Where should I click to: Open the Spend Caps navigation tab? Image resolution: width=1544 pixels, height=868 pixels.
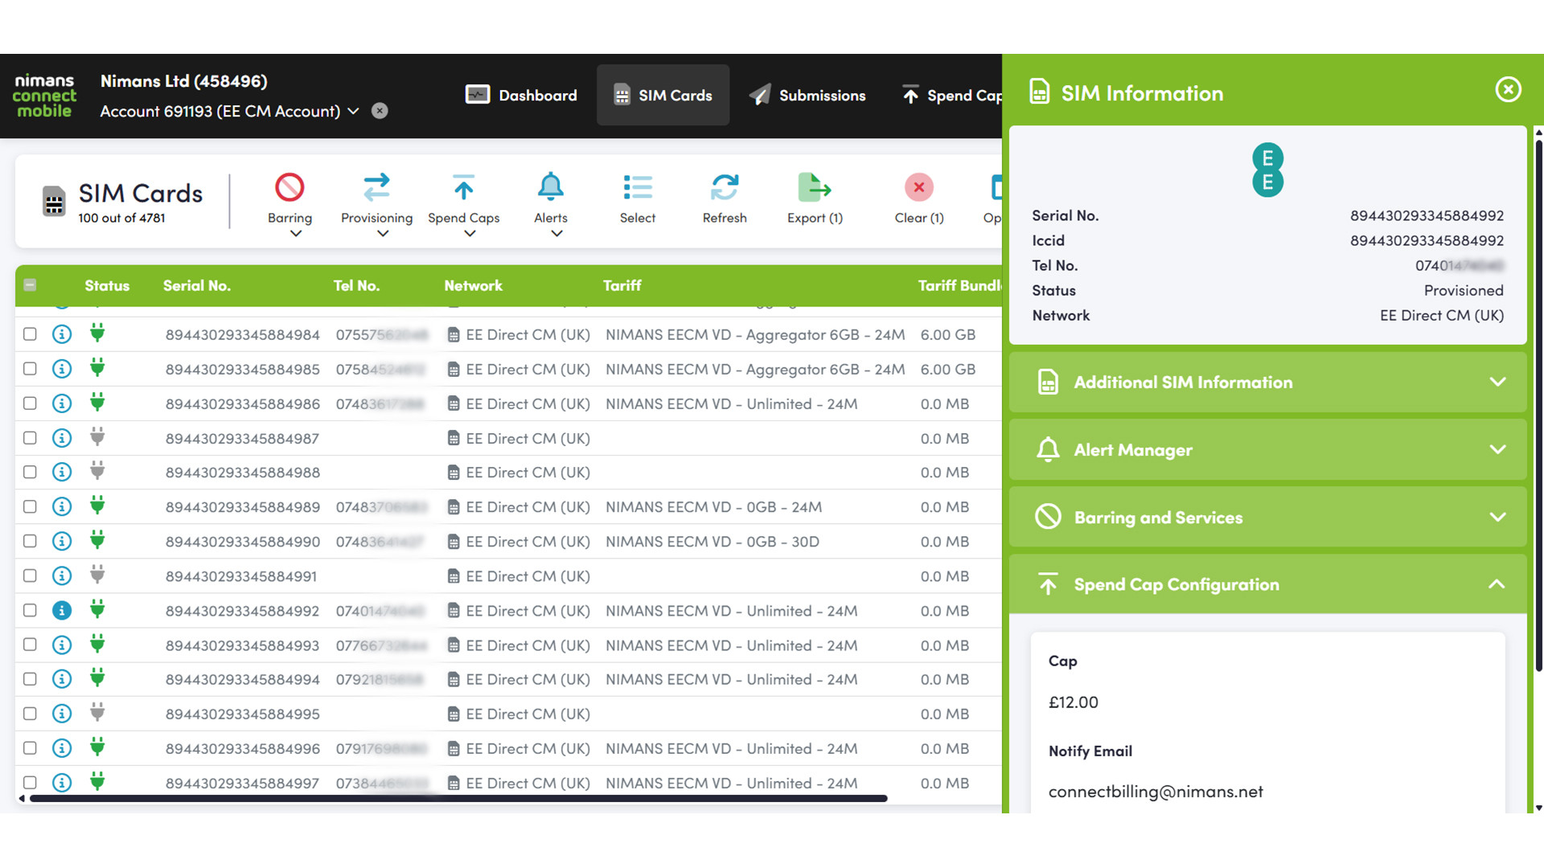[952, 95]
